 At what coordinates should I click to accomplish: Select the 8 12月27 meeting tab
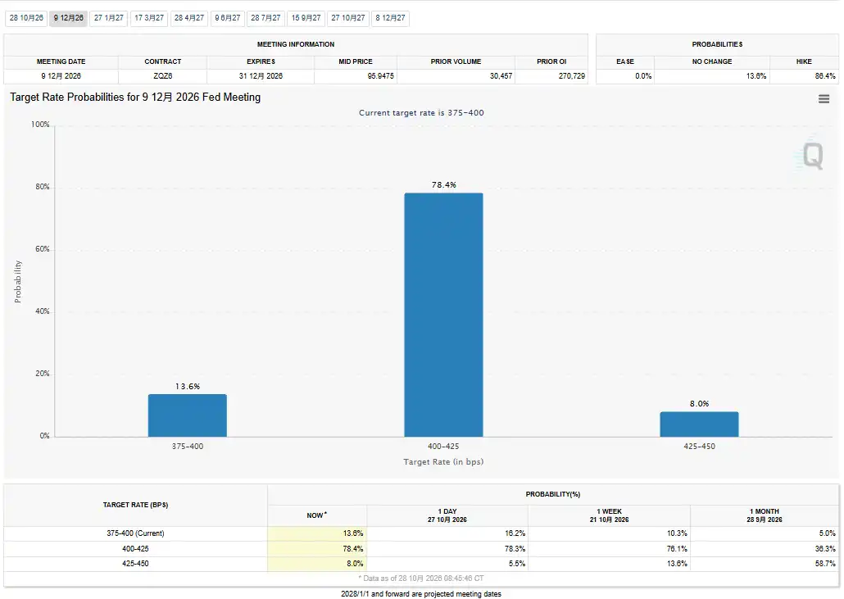click(x=390, y=18)
